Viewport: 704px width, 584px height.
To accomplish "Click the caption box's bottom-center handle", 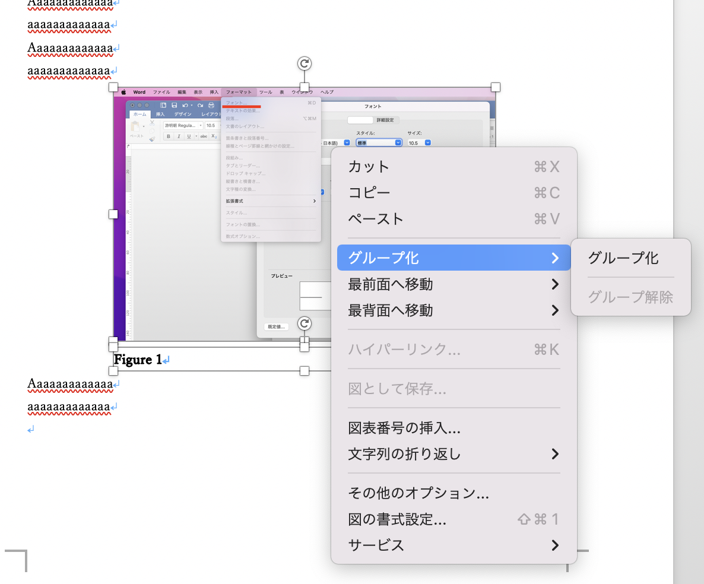I will 305,371.
